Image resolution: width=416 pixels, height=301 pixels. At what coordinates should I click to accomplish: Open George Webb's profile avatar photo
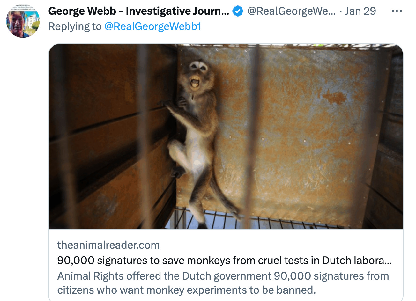click(23, 21)
